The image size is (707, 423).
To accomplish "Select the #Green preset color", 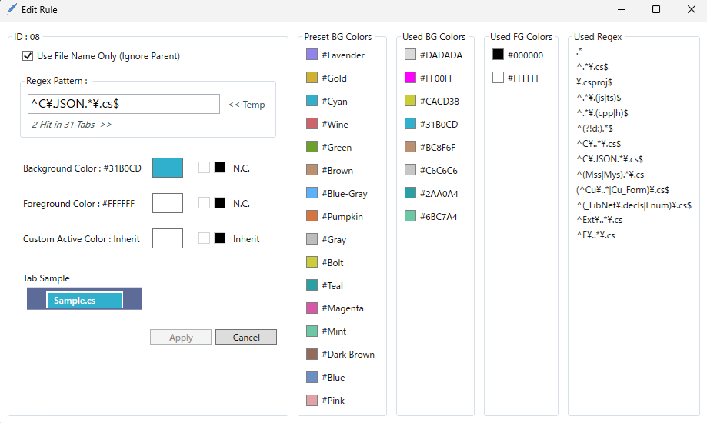I will 329,147.
